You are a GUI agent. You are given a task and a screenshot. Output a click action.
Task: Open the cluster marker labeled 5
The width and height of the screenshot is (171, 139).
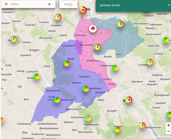pyautogui.click(x=121, y=24)
